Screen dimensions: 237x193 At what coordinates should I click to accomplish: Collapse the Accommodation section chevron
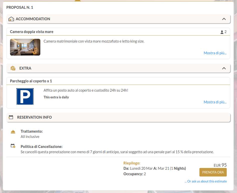click(224, 19)
